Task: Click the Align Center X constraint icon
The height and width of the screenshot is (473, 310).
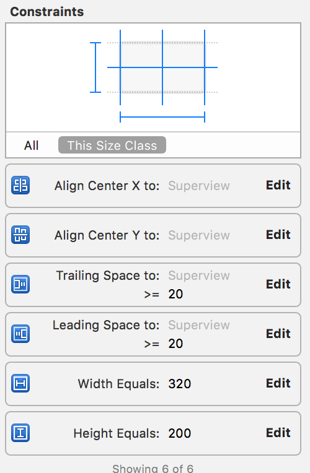Action: coord(20,185)
